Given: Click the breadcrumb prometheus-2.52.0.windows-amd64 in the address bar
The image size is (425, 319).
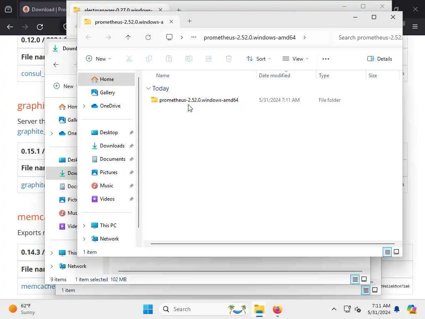Looking at the screenshot, I should (x=249, y=37).
